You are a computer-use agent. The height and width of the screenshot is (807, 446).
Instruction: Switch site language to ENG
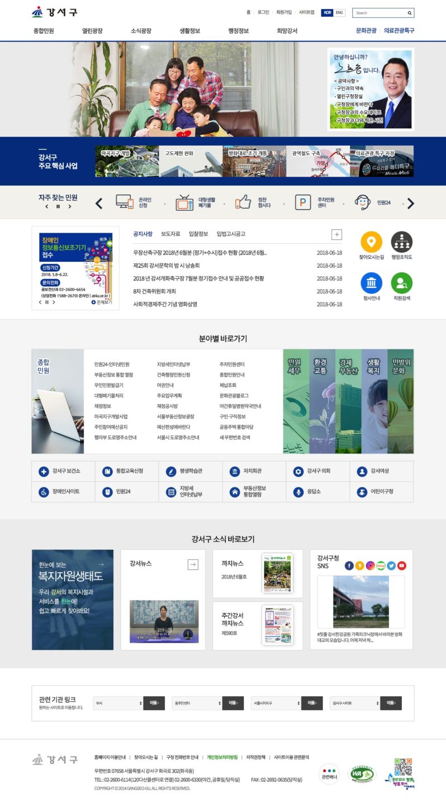[x=340, y=13]
